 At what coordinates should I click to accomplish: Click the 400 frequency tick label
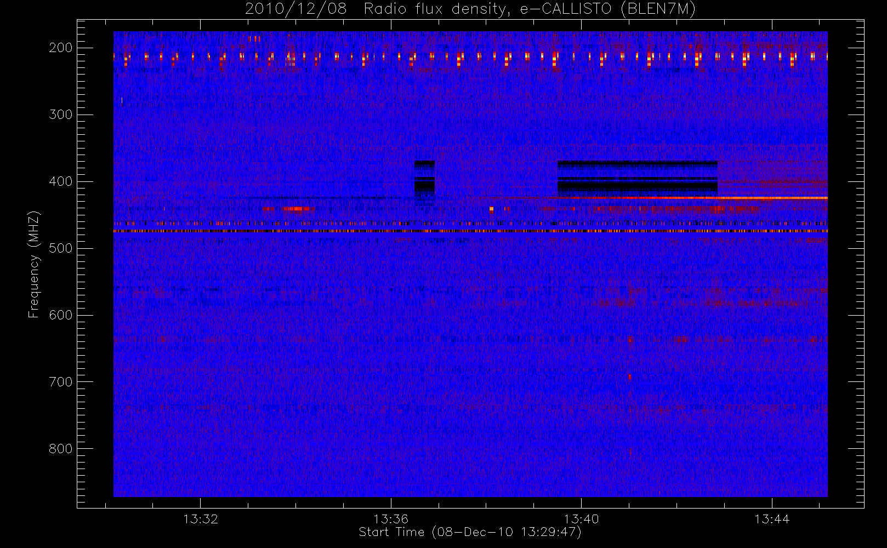[60, 181]
